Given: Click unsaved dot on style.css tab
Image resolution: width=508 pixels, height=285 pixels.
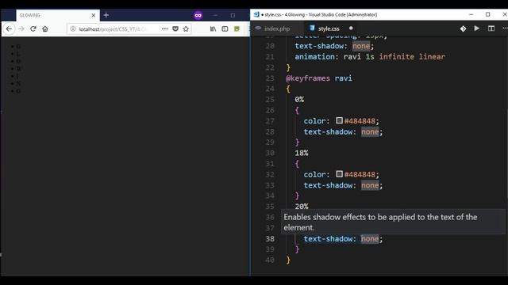Looking at the screenshot, I should coord(351,28).
